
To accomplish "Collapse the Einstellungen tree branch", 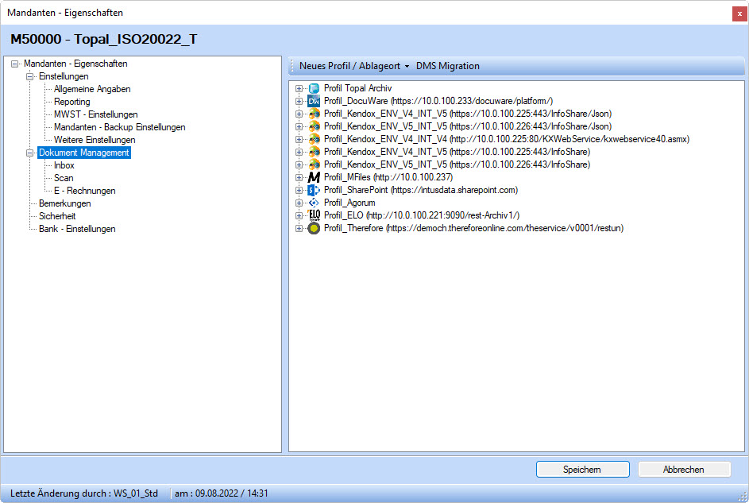I will 30,76.
